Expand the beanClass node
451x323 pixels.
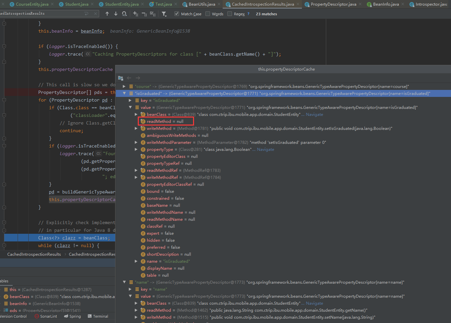coord(136,114)
